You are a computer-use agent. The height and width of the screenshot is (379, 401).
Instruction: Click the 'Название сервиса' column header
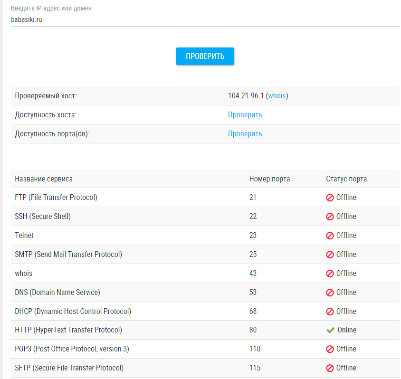[44, 179]
